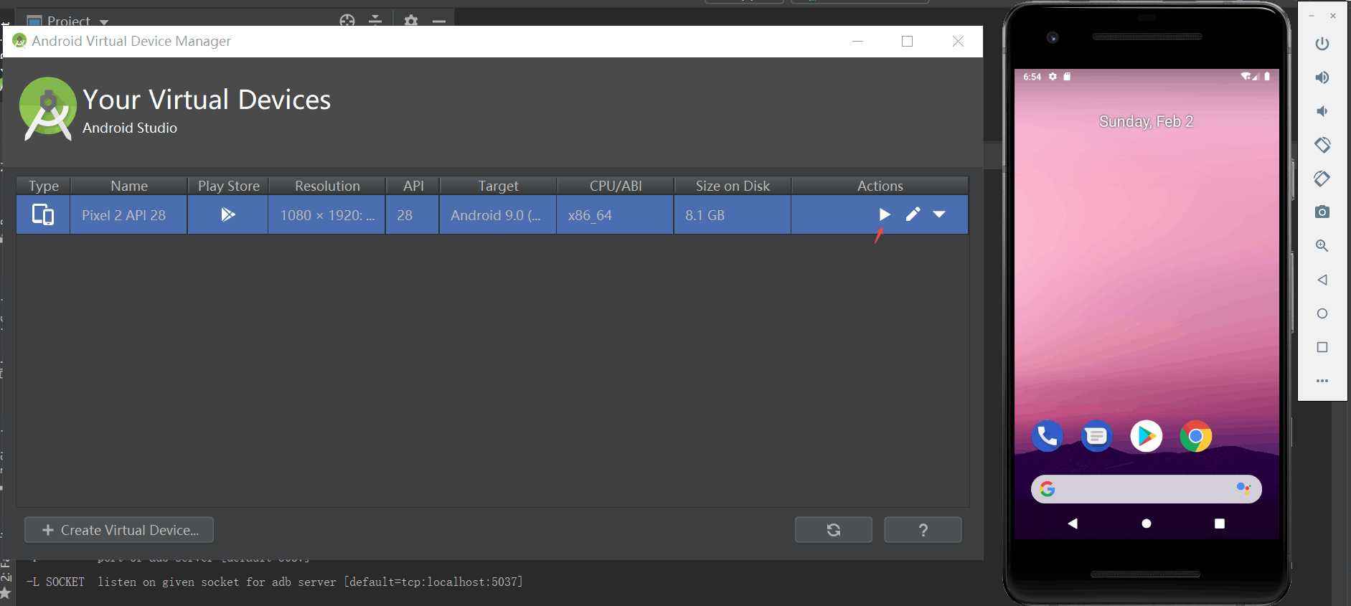Image resolution: width=1351 pixels, height=606 pixels.
Task: Increase emulator volume
Action: [x=1322, y=77]
